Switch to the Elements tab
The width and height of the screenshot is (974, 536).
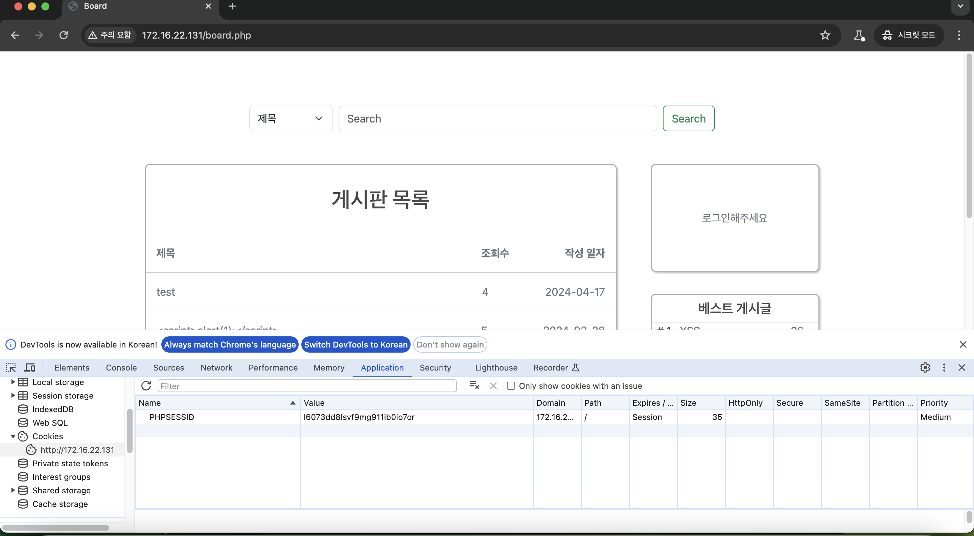72,368
